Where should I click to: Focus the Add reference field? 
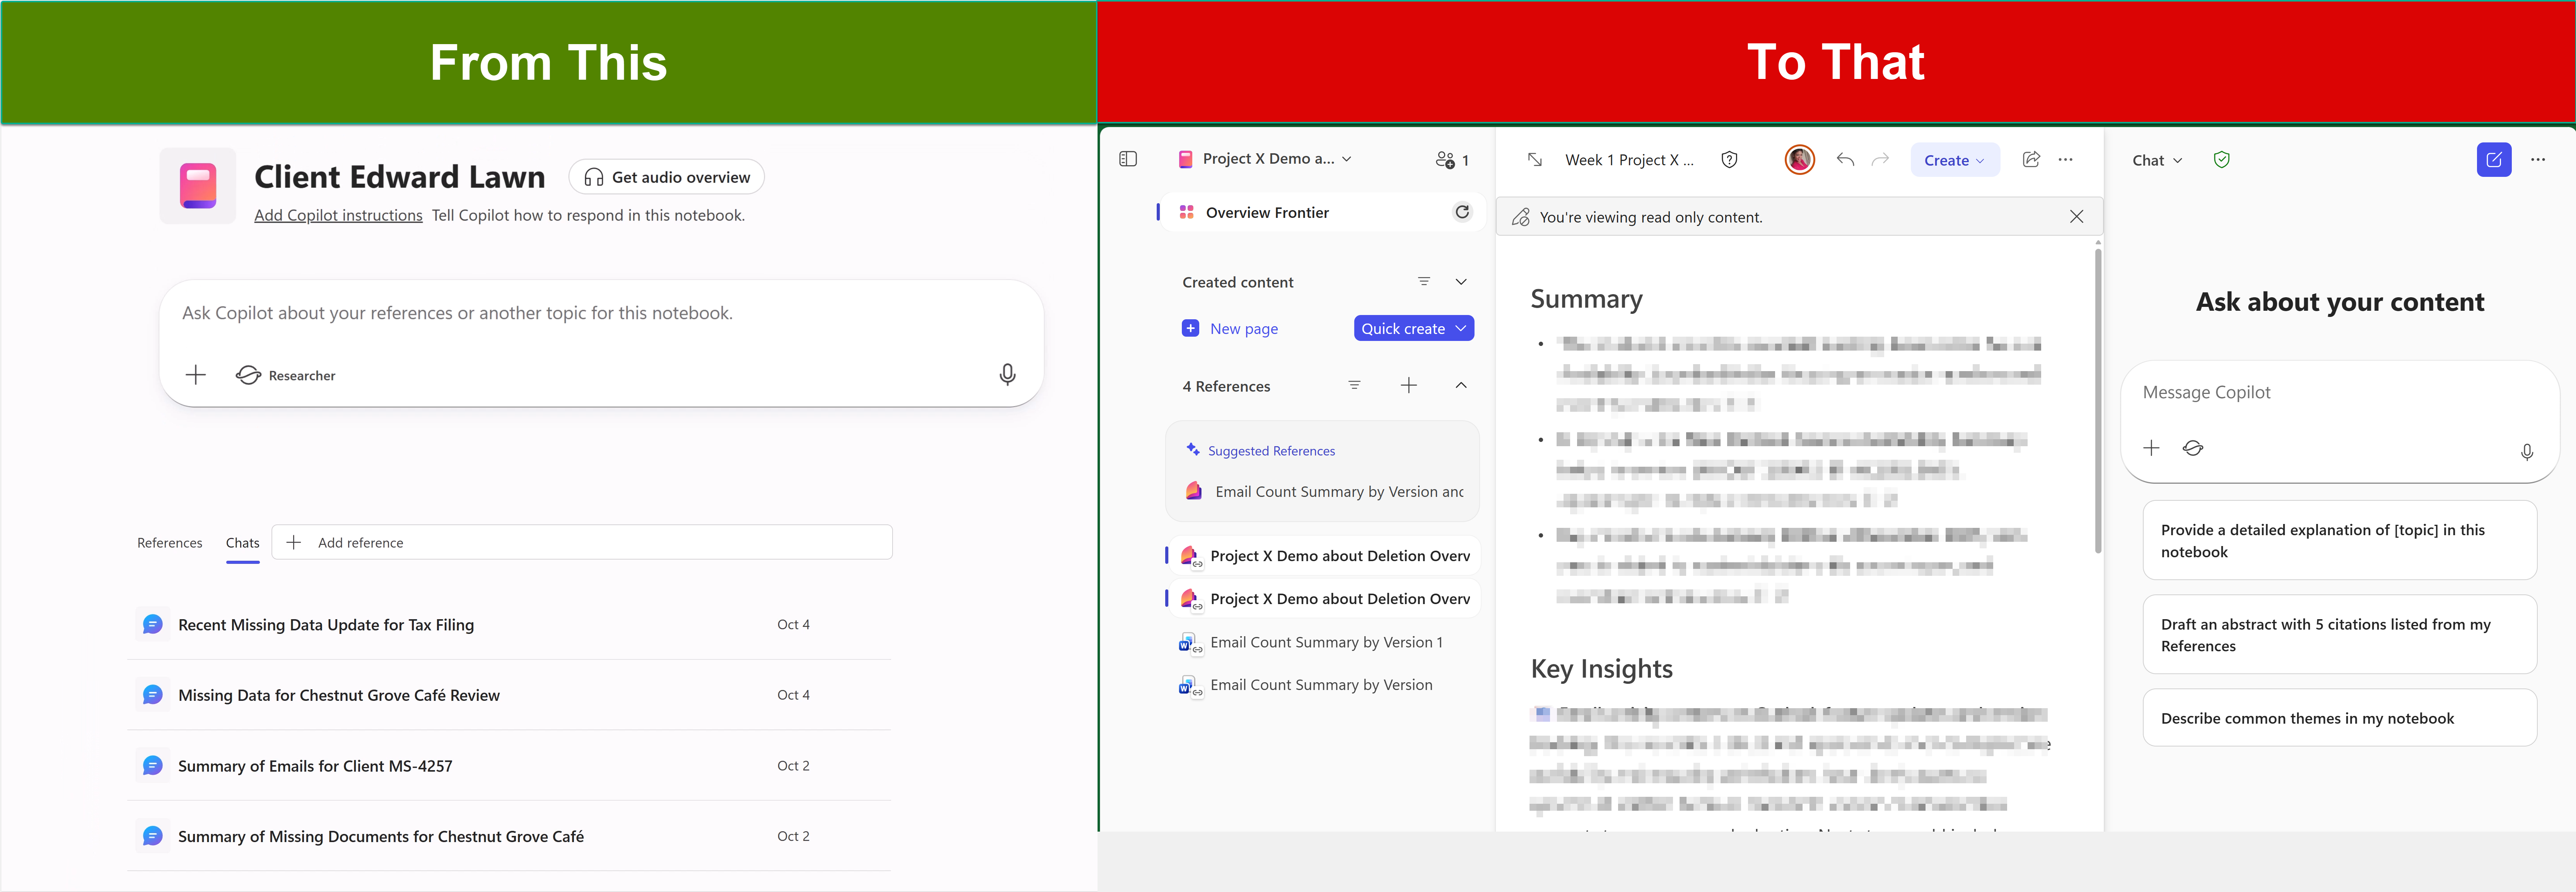click(x=582, y=543)
